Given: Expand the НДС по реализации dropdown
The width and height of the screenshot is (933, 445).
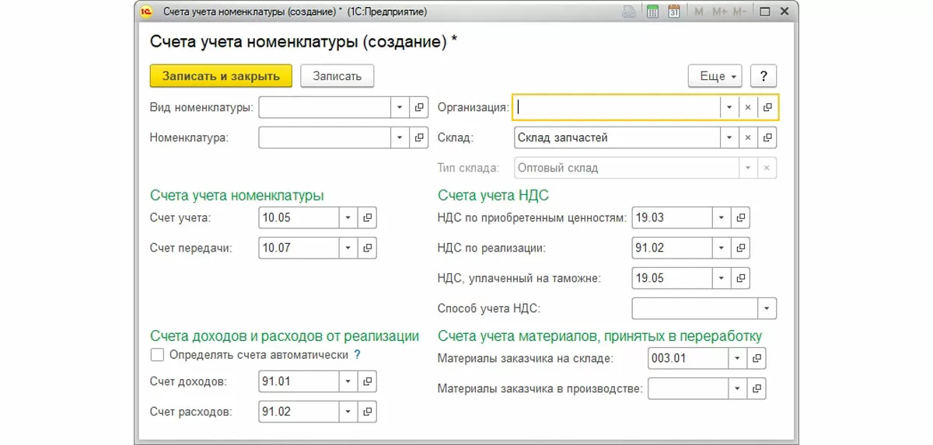Looking at the screenshot, I should [722, 249].
